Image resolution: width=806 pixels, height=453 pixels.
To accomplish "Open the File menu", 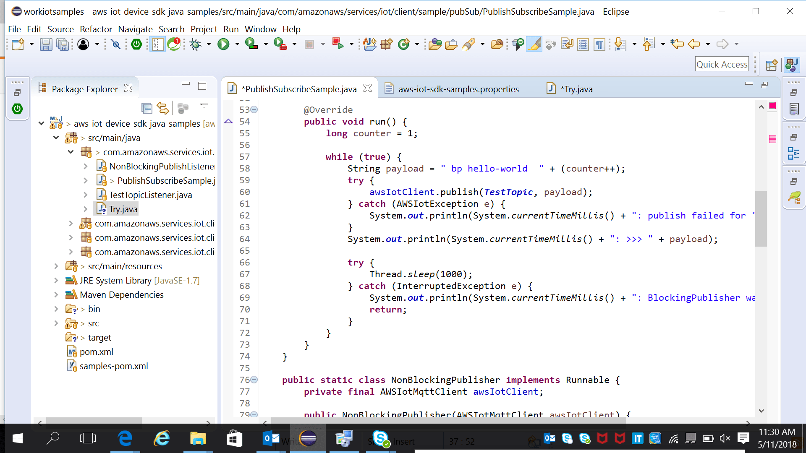I will pyautogui.click(x=14, y=29).
